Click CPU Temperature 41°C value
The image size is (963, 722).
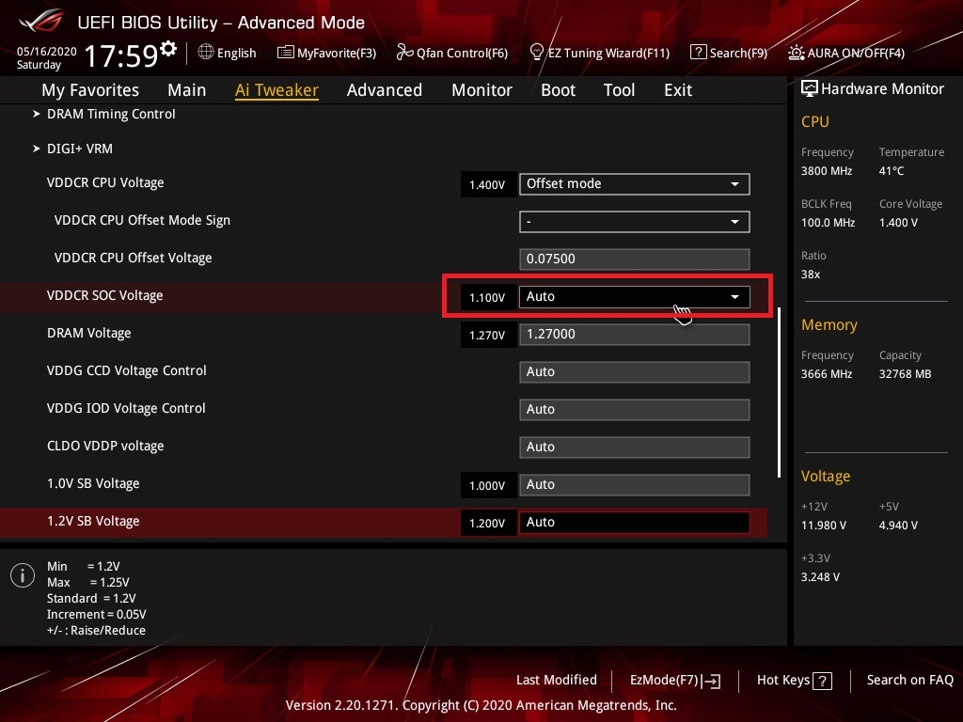[x=892, y=171]
